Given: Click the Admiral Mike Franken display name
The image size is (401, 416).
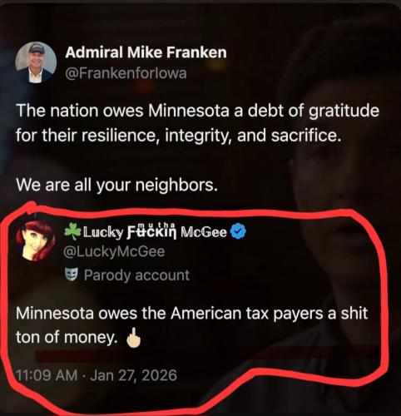Looking at the screenshot, I should 146,52.
